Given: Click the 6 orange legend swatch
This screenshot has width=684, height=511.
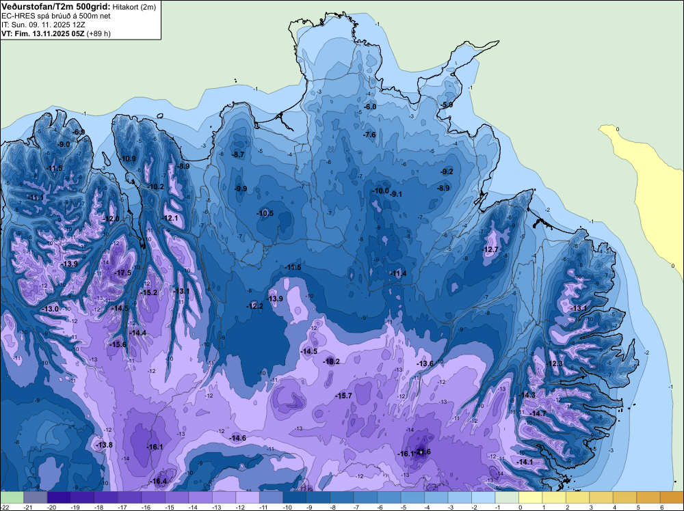Looking at the screenshot, I should [x=672, y=497].
